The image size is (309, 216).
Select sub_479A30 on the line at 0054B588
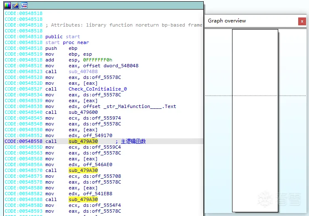83,199
